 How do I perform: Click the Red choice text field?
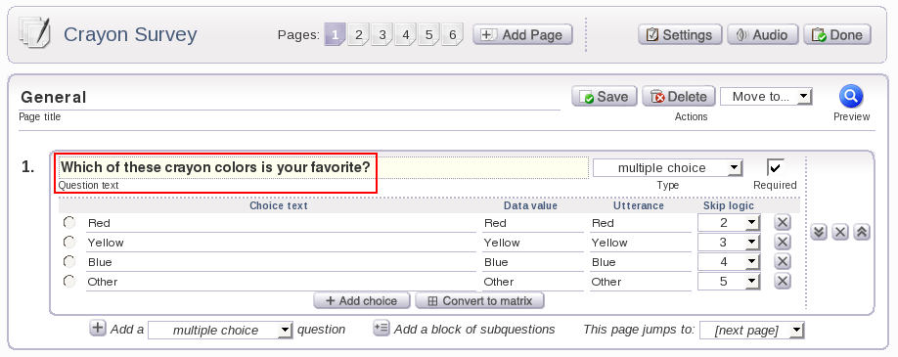[x=281, y=223]
